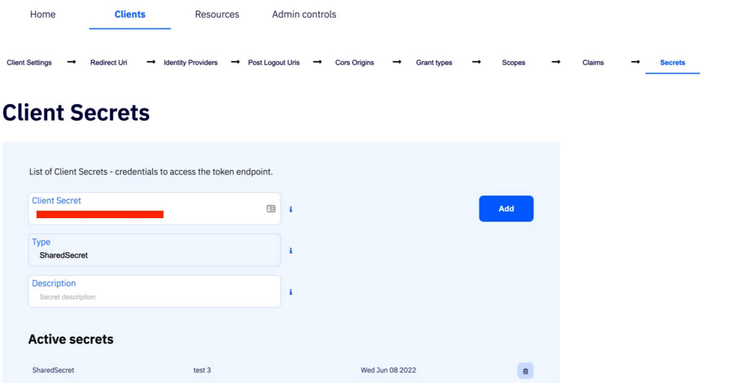The image size is (729, 383).
Task: Focus the Description input field
Action: pos(154,297)
